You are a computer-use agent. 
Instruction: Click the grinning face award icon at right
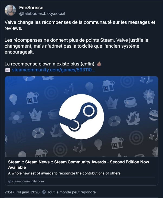[x=154, y=115]
